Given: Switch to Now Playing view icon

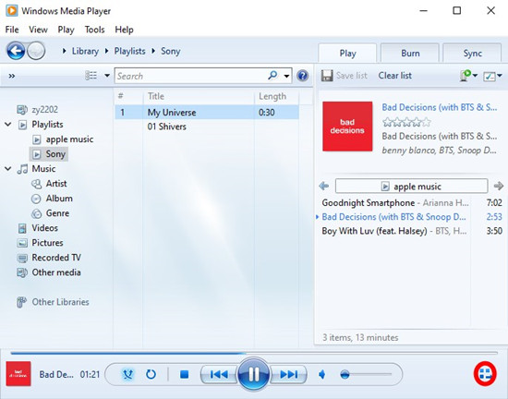Looking at the screenshot, I should click(485, 374).
